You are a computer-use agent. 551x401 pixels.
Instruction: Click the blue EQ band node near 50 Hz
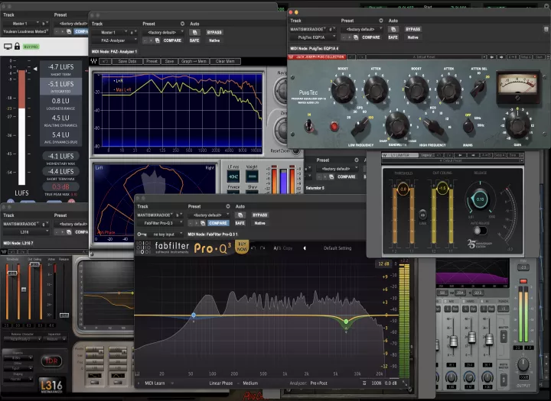click(x=194, y=315)
